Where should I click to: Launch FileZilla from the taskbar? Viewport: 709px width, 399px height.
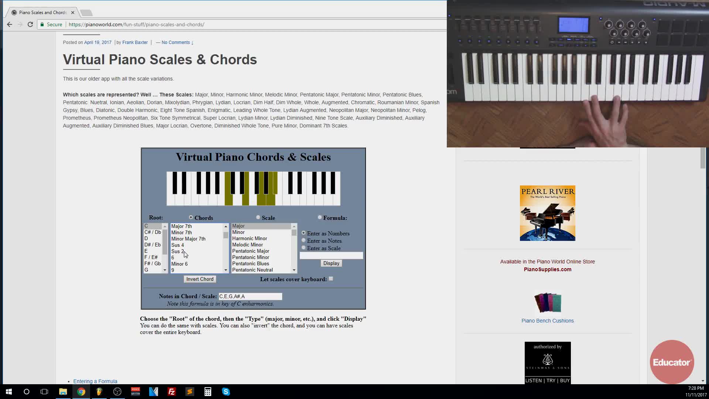pyautogui.click(x=172, y=392)
